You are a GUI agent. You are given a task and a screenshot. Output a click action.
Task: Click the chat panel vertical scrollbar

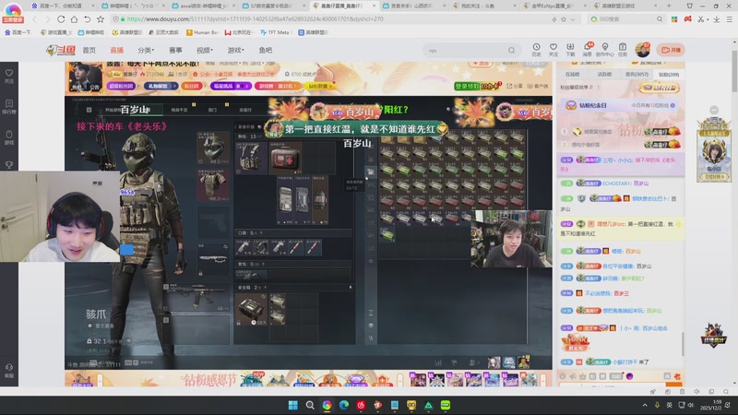tap(683, 344)
